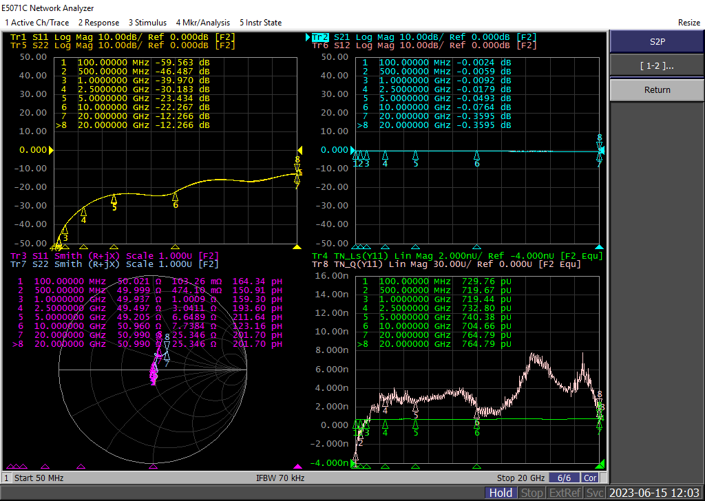
Task: Click the Svc status indicator
Action: 594,493
